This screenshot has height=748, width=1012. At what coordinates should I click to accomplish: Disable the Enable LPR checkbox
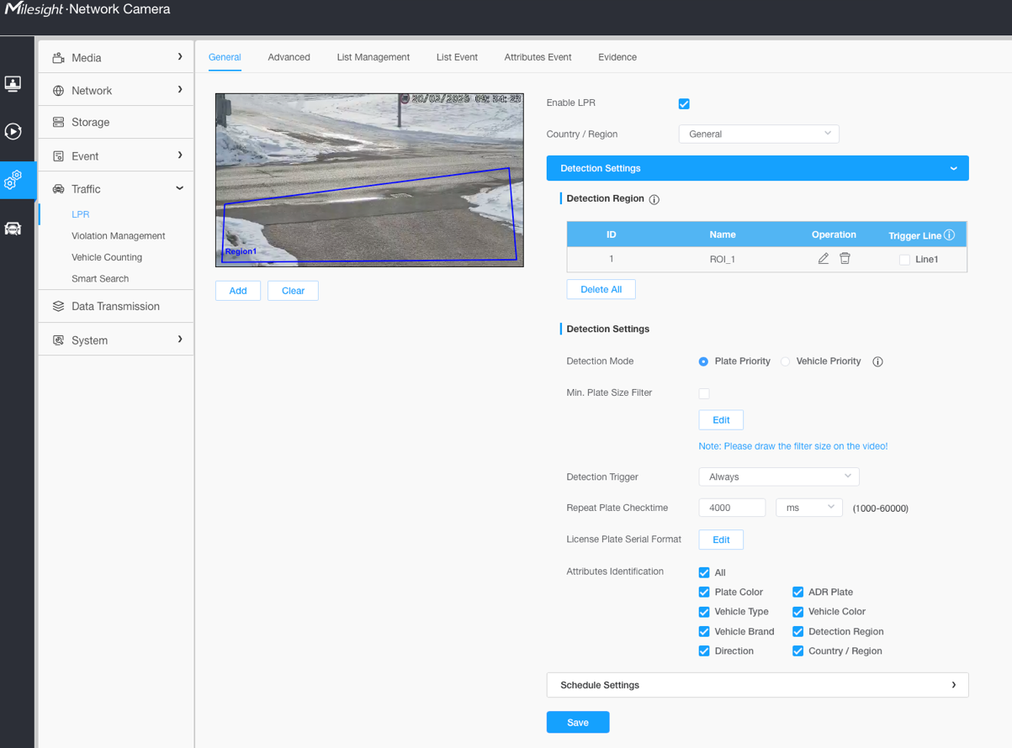[684, 103]
